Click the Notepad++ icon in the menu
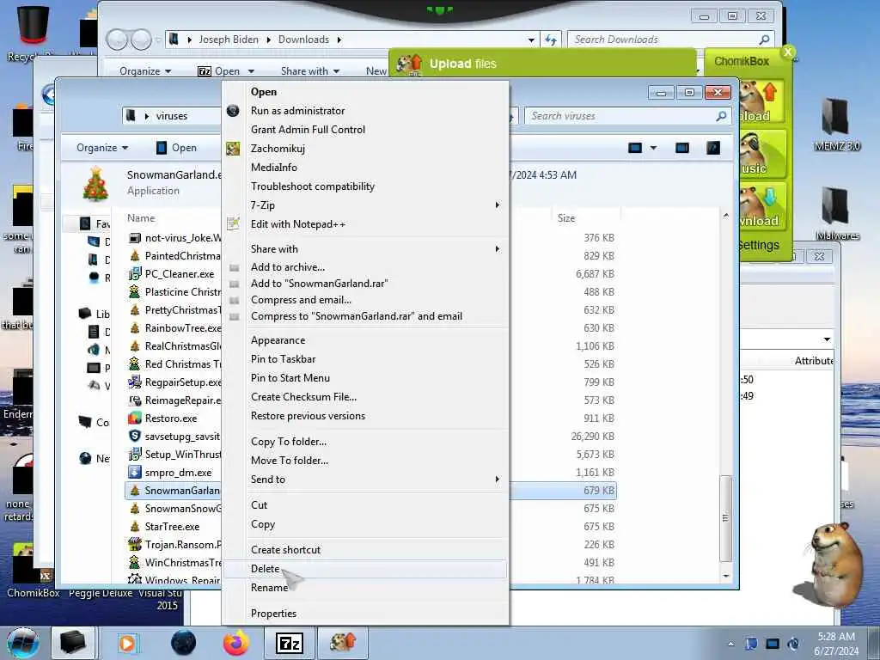 pyautogui.click(x=233, y=223)
